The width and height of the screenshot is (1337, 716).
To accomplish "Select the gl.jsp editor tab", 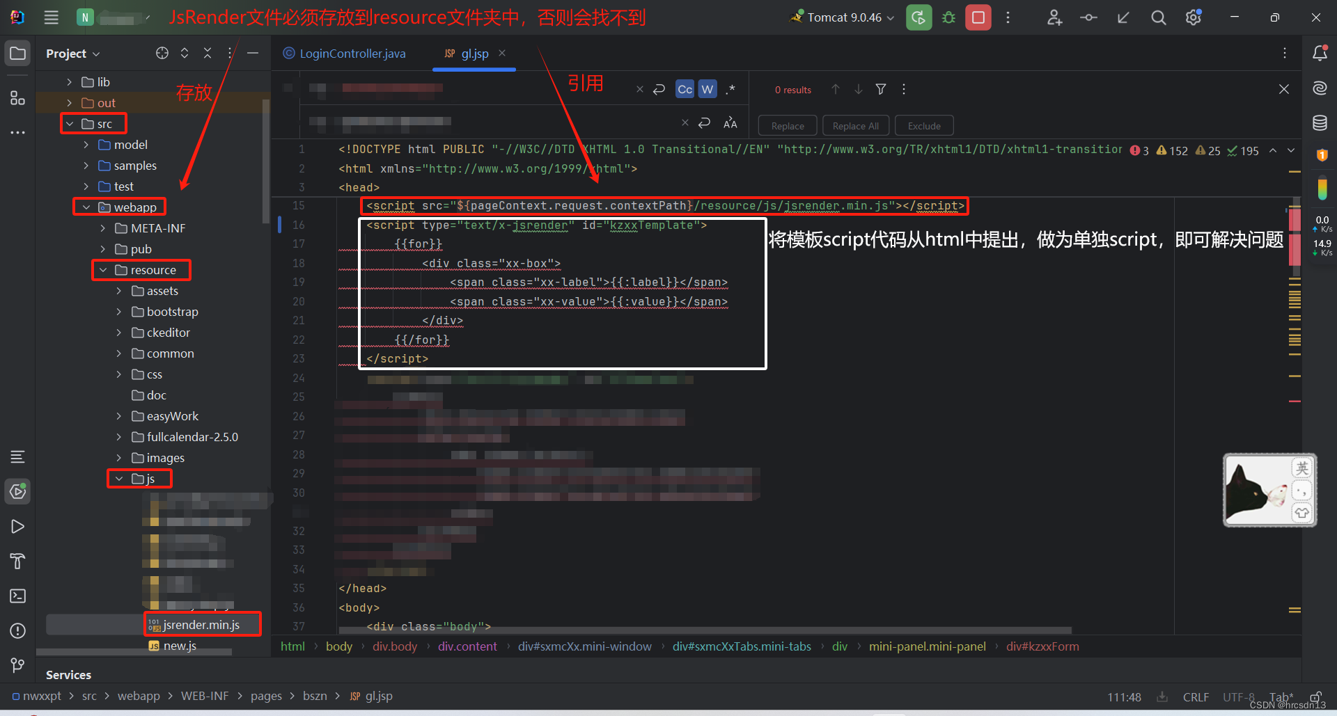I will click(474, 53).
